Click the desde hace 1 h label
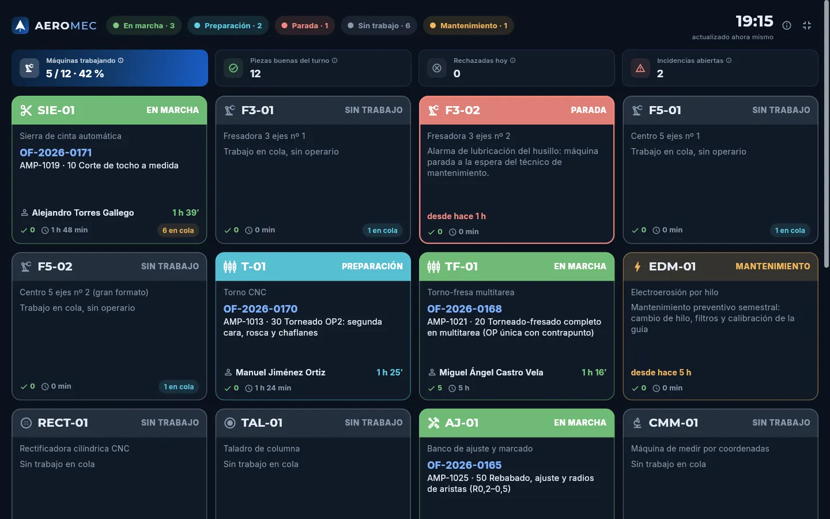Viewport: 830px width, 519px height. tap(456, 216)
